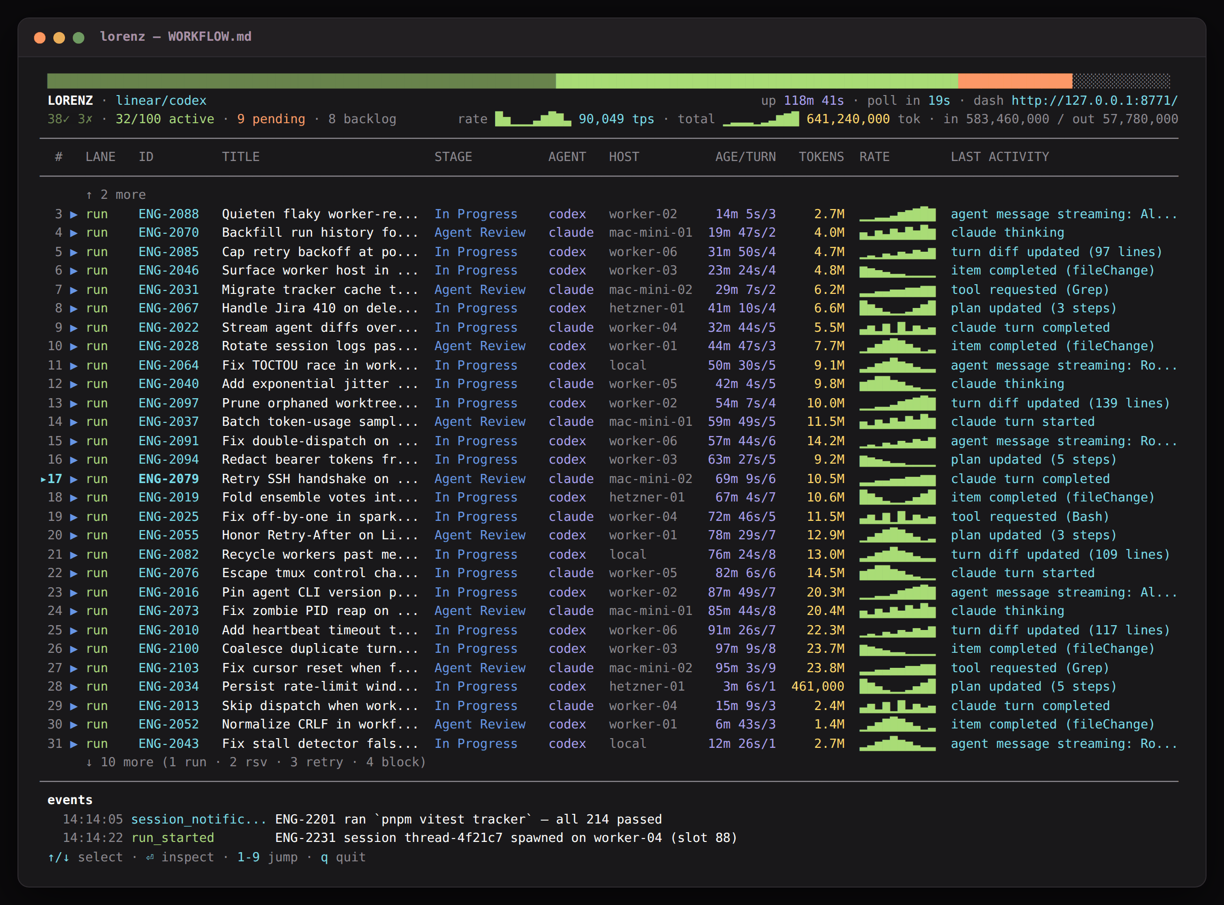This screenshot has height=905, width=1224.
Task: Click the dark green segment of the top progress bar
Action: click(x=301, y=81)
